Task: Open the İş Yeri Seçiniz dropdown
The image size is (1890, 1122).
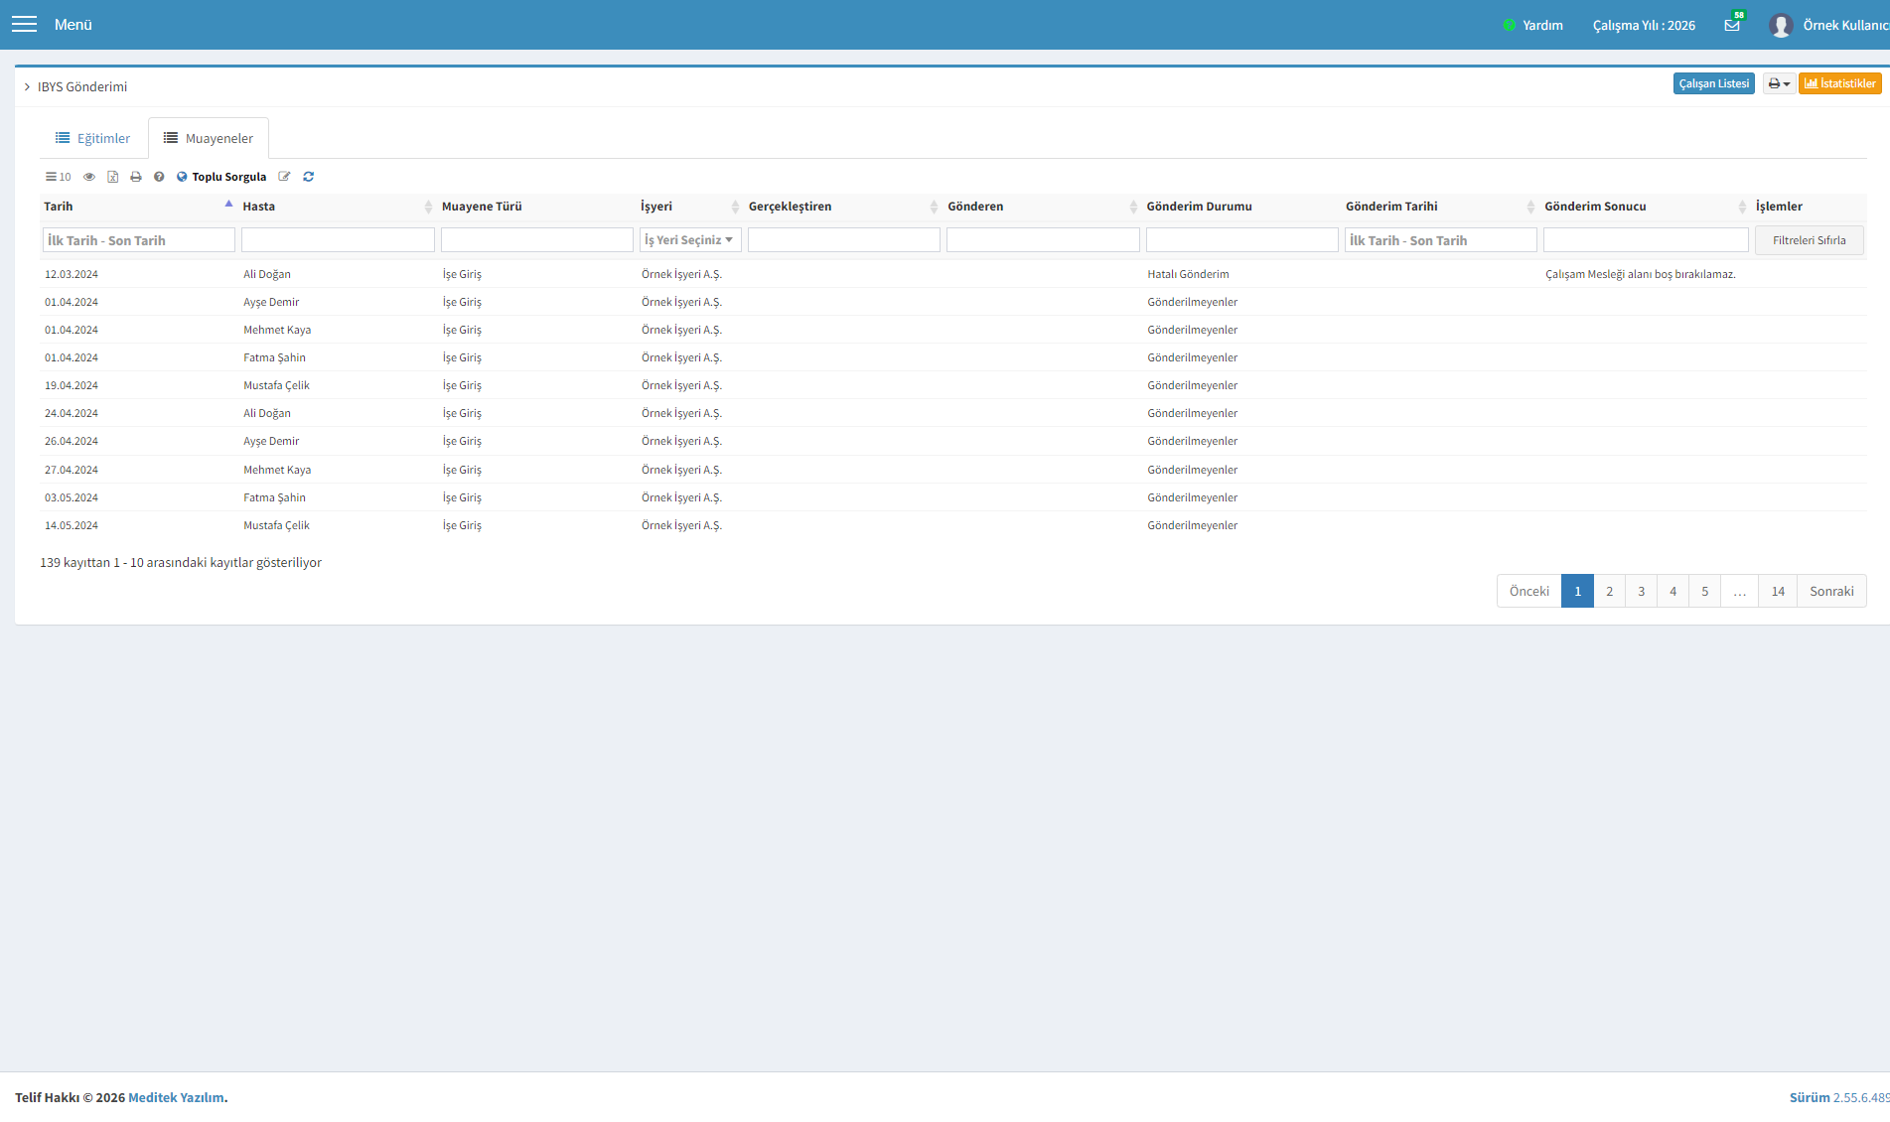Action: click(x=690, y=240)
